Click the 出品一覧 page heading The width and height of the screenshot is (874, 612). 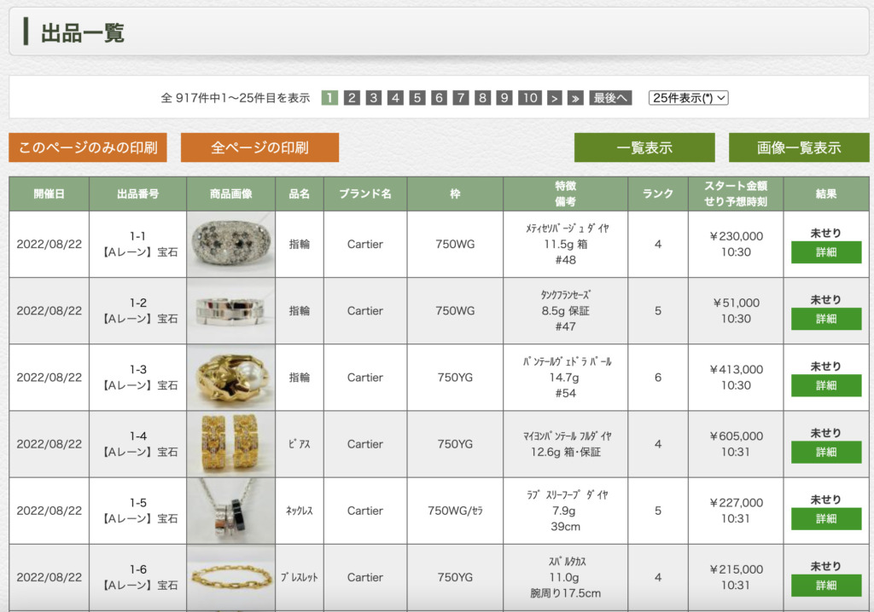[x=83, y=33]
